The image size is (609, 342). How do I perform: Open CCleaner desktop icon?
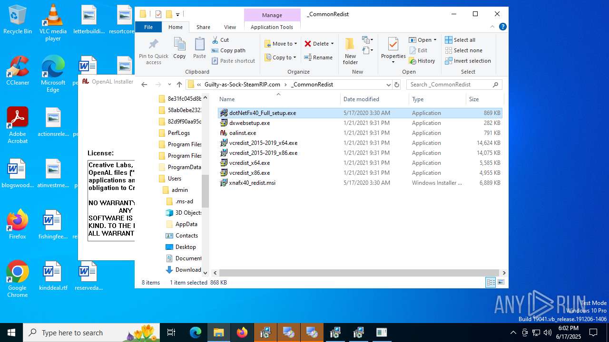[18, 71]
